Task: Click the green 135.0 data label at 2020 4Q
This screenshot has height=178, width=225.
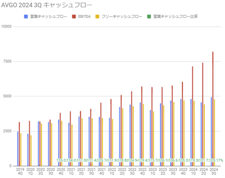Action: tap(61, 160)
